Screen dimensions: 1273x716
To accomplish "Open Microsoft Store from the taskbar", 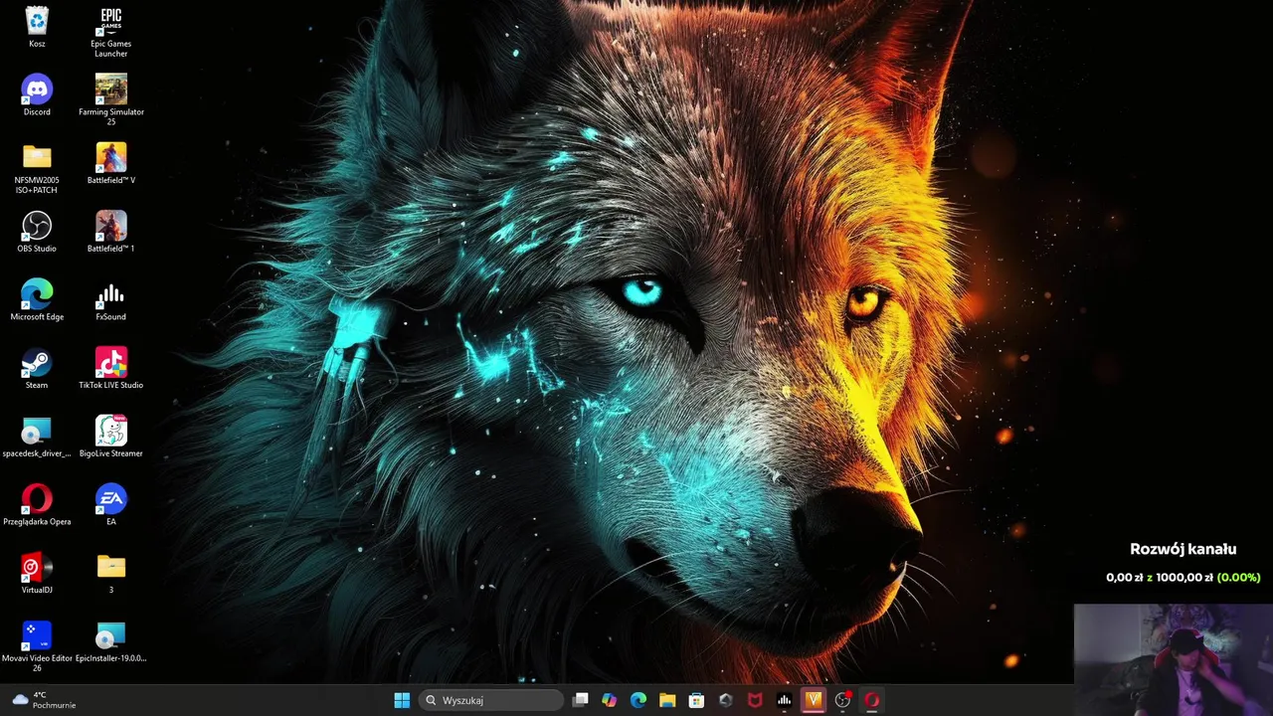I will pos(696,700).
